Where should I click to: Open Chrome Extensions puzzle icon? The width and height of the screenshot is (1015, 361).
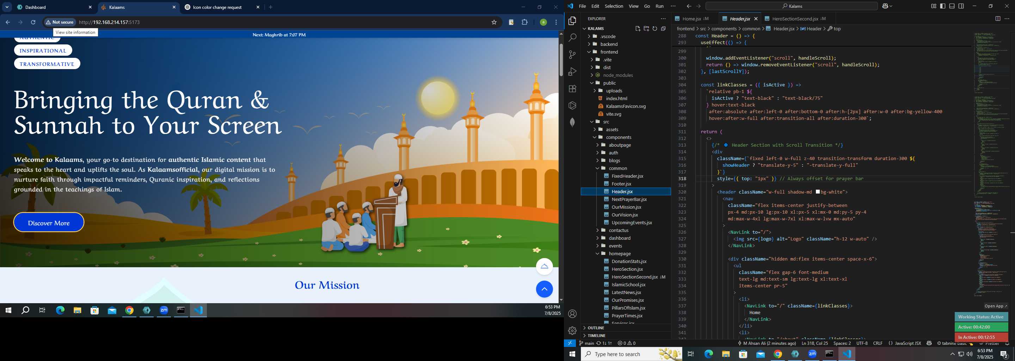524,23
